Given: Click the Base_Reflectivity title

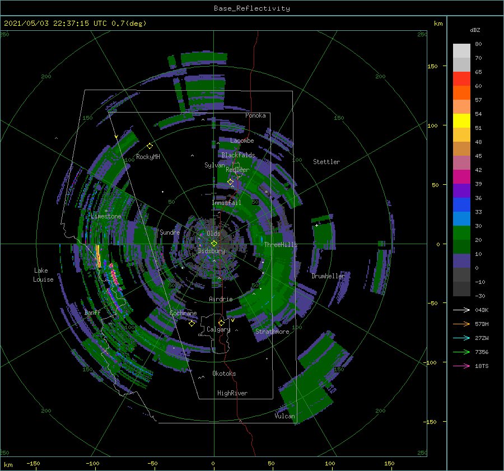Looking at the screenshot, I should click(252, 8).
